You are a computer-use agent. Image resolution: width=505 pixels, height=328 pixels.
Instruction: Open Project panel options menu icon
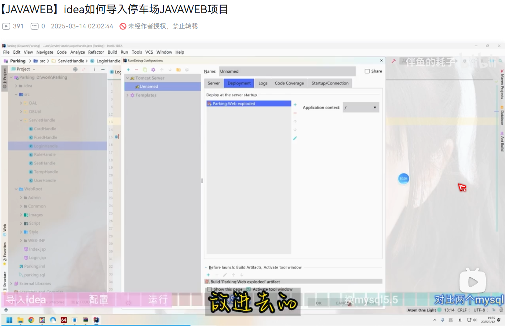(x=94, y=69)
